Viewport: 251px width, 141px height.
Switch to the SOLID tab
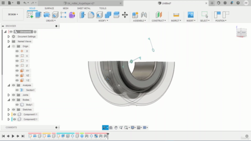(x=32, y=8)
